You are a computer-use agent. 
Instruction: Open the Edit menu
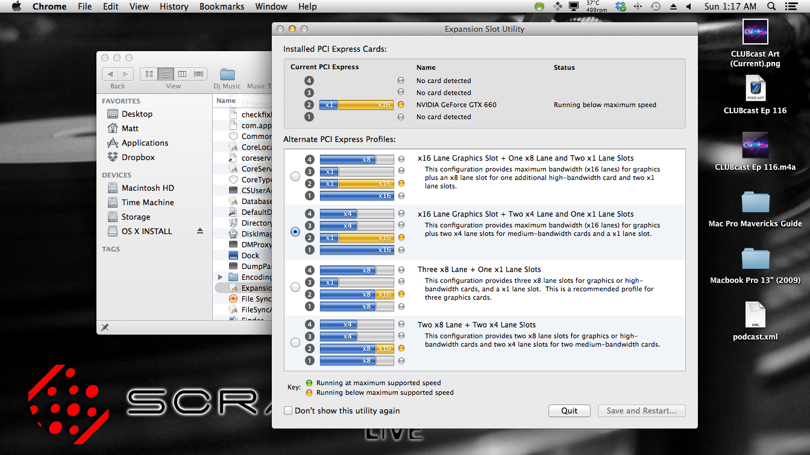110,7
